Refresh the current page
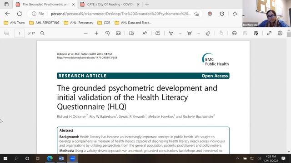291x163 pixels. click(x=20, y=14)
